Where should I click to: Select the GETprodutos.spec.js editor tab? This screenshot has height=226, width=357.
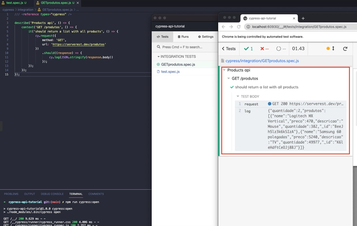[x=58, y=3]
